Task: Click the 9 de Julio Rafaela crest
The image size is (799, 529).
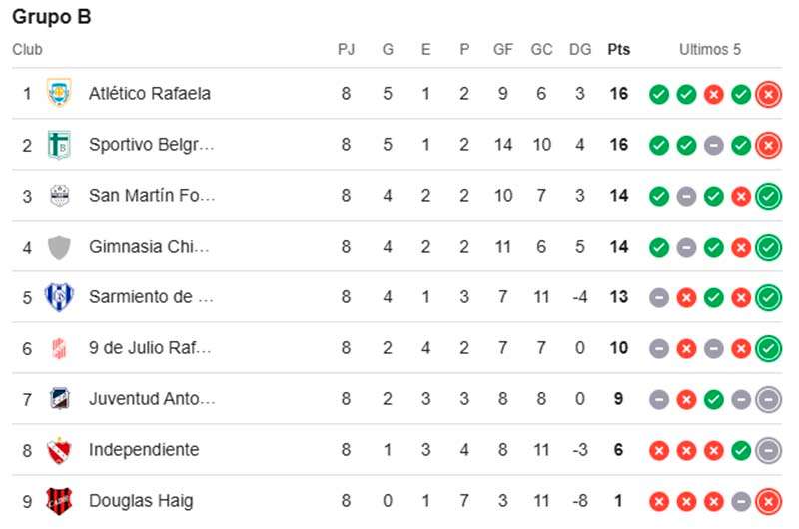Action: pos(59,348)
